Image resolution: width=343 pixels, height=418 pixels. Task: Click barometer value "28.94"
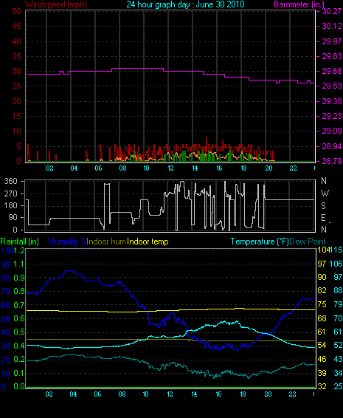click(332, 146)
